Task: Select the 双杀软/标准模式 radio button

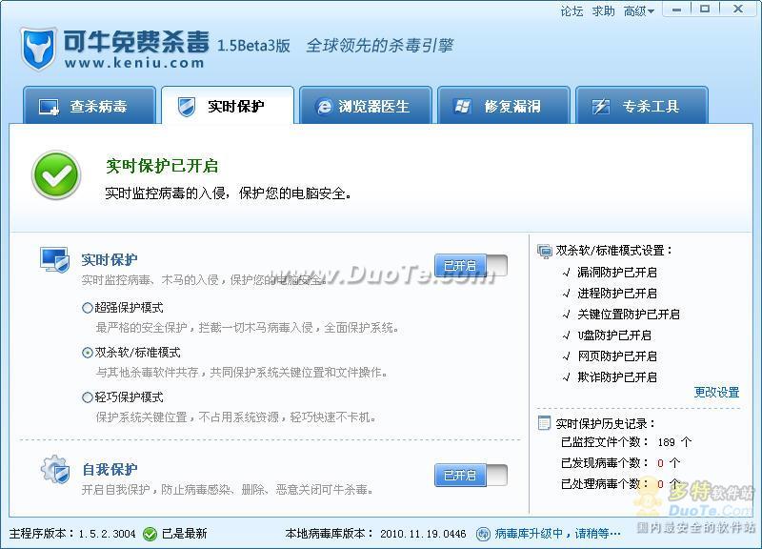Action: click(88, 353)
